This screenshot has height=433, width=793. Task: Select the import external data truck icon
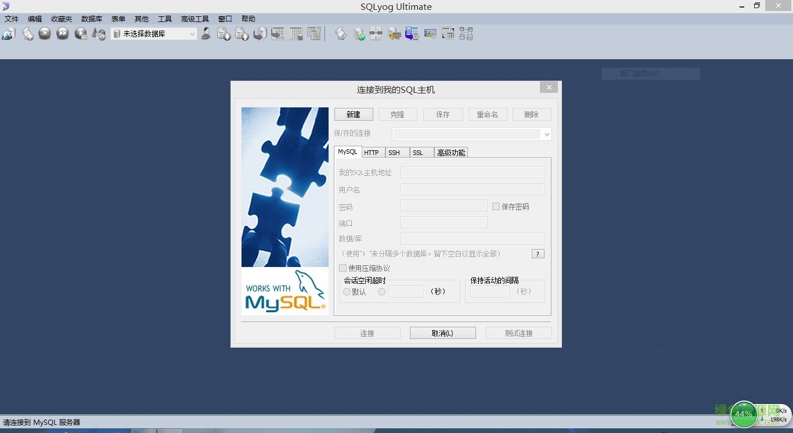point(394,33)
